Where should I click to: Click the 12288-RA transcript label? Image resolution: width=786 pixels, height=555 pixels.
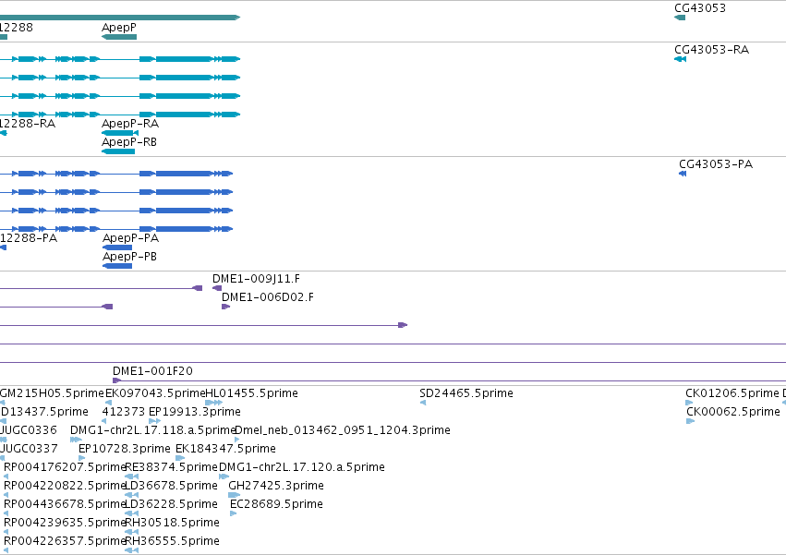coord(28,124)
